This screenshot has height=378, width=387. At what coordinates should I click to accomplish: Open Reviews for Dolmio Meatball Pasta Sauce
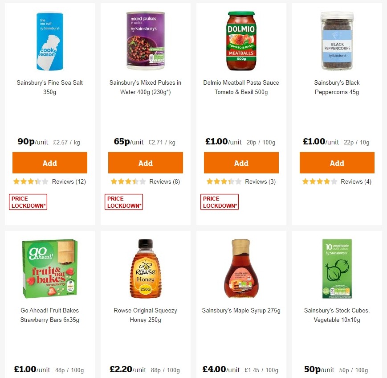(x=261, y=181)
